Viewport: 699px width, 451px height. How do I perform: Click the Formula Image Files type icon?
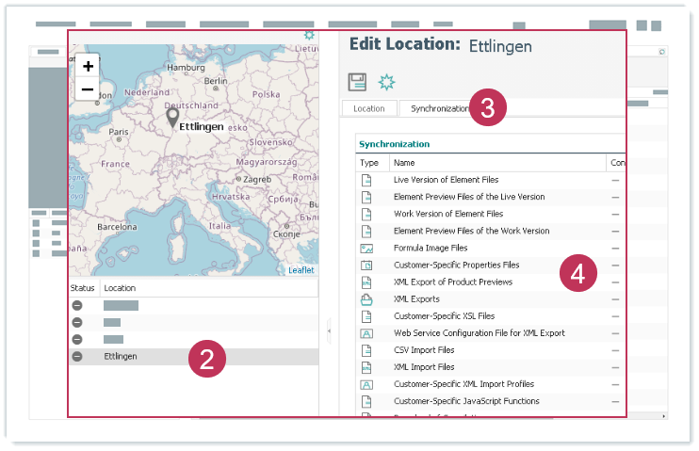point(367,248)
